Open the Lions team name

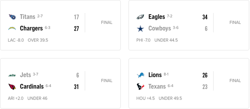pos(155,75)
